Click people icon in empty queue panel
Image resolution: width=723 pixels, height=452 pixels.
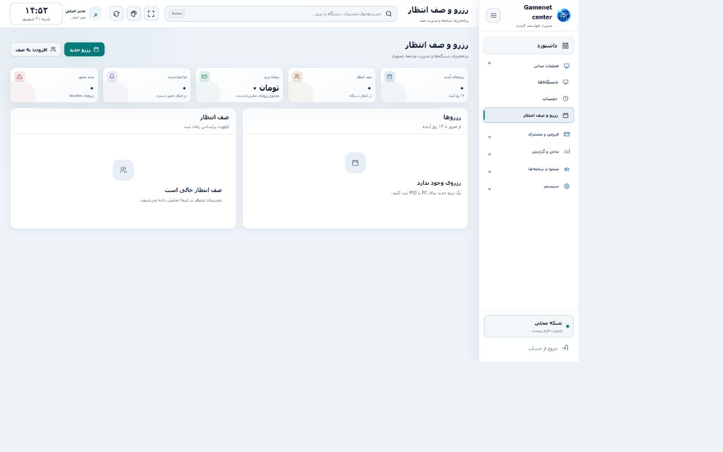tap(123, 170)
